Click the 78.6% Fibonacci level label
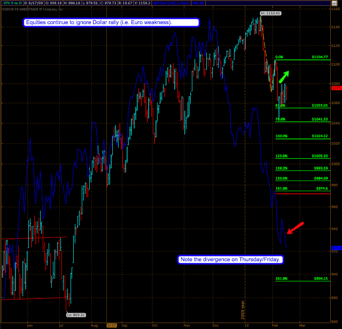Viewport: 342px width, 329px height. click(280, 119)
